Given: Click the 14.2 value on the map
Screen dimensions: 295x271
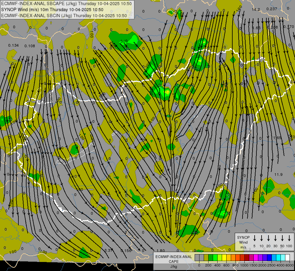Looking at the screenshot, I should point(256,9).
